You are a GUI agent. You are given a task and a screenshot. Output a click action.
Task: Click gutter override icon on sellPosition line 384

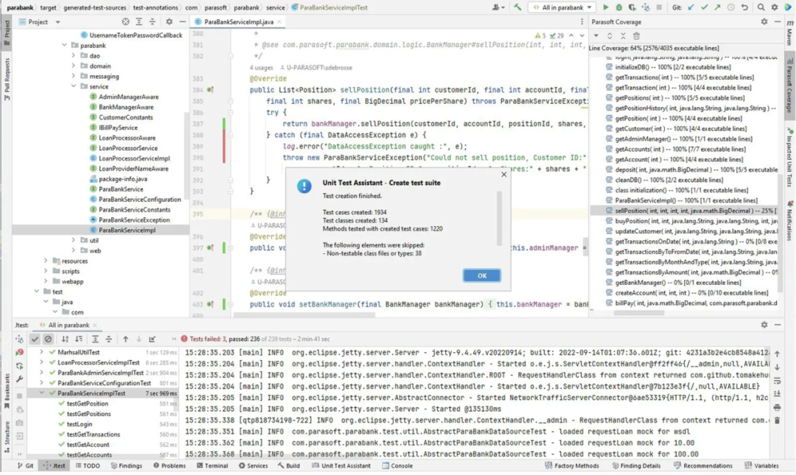pyautogui.click(x=210, y=90)
